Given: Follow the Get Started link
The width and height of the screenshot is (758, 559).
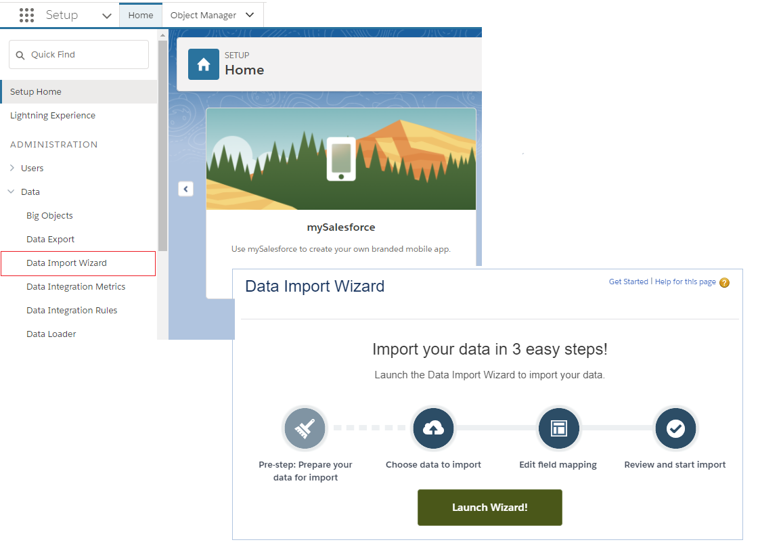Looking at the screenshot, I should click(629, 282).
